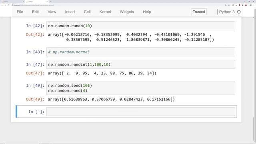Click the number 34 in Out[47]
This screenshot has height=144, width=256.
pos(150,73)
